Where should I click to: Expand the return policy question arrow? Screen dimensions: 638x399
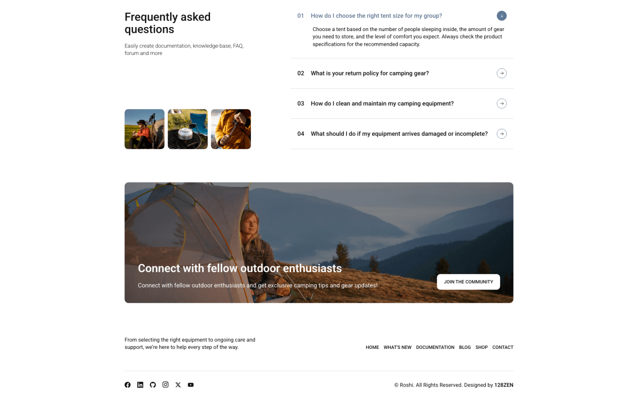pos(502,73)
